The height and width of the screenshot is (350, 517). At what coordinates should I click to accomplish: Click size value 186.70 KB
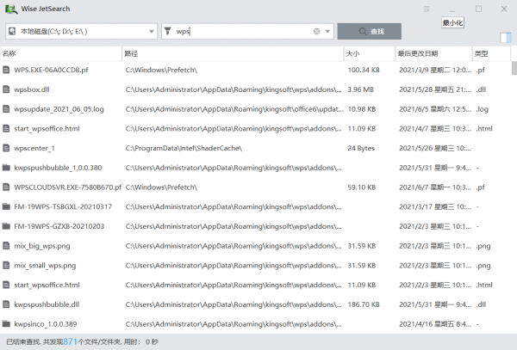click(x=364, y=304)
